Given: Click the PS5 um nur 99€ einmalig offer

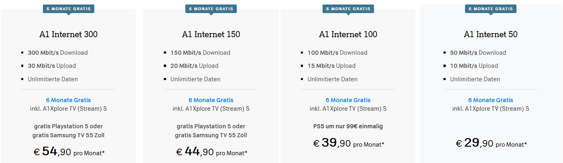Looking at the screenshot, I should point(348,126).
